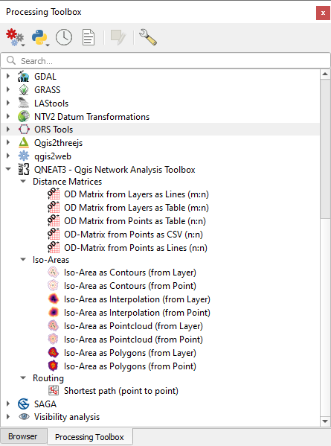Select the qgis2web gear icon
331x446 pixels.
click(24, 156)
